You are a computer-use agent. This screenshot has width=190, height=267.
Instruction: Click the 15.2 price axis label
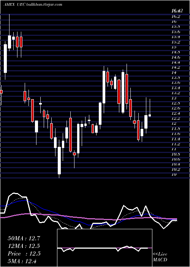point(175,42)
